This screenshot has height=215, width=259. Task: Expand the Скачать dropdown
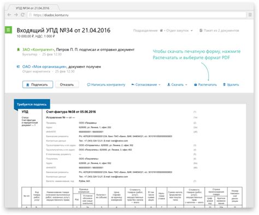click(x=177, y=84)
